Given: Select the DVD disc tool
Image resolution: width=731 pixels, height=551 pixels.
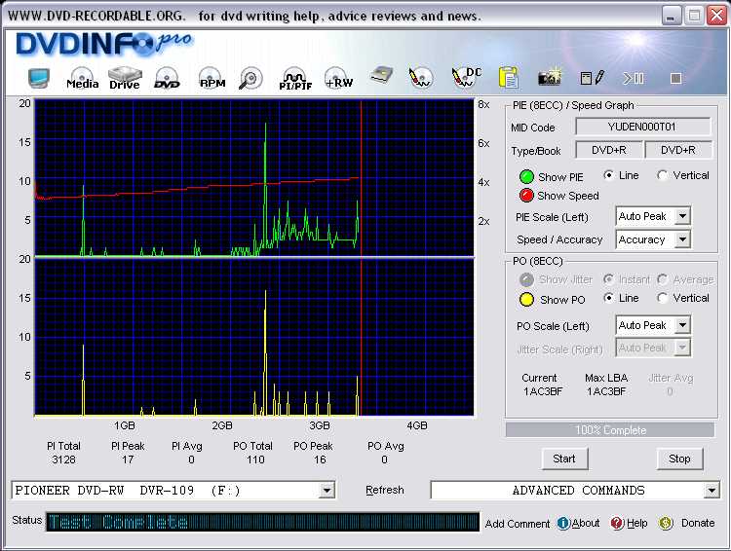Looking at the screenshot, I should (167, 78).
